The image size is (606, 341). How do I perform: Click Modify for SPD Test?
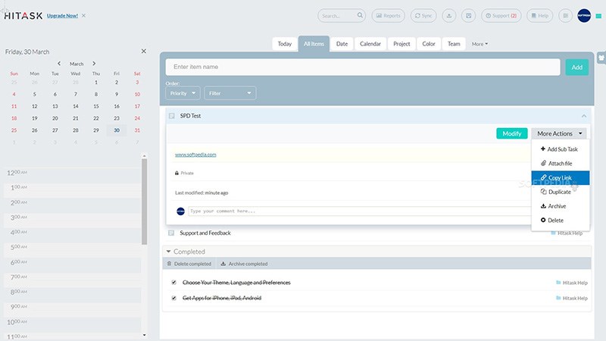point(512,133)
